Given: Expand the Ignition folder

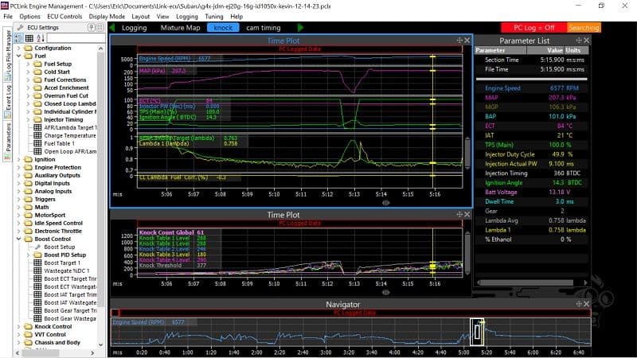Looking at the screenshot, I should pos(18,160).
